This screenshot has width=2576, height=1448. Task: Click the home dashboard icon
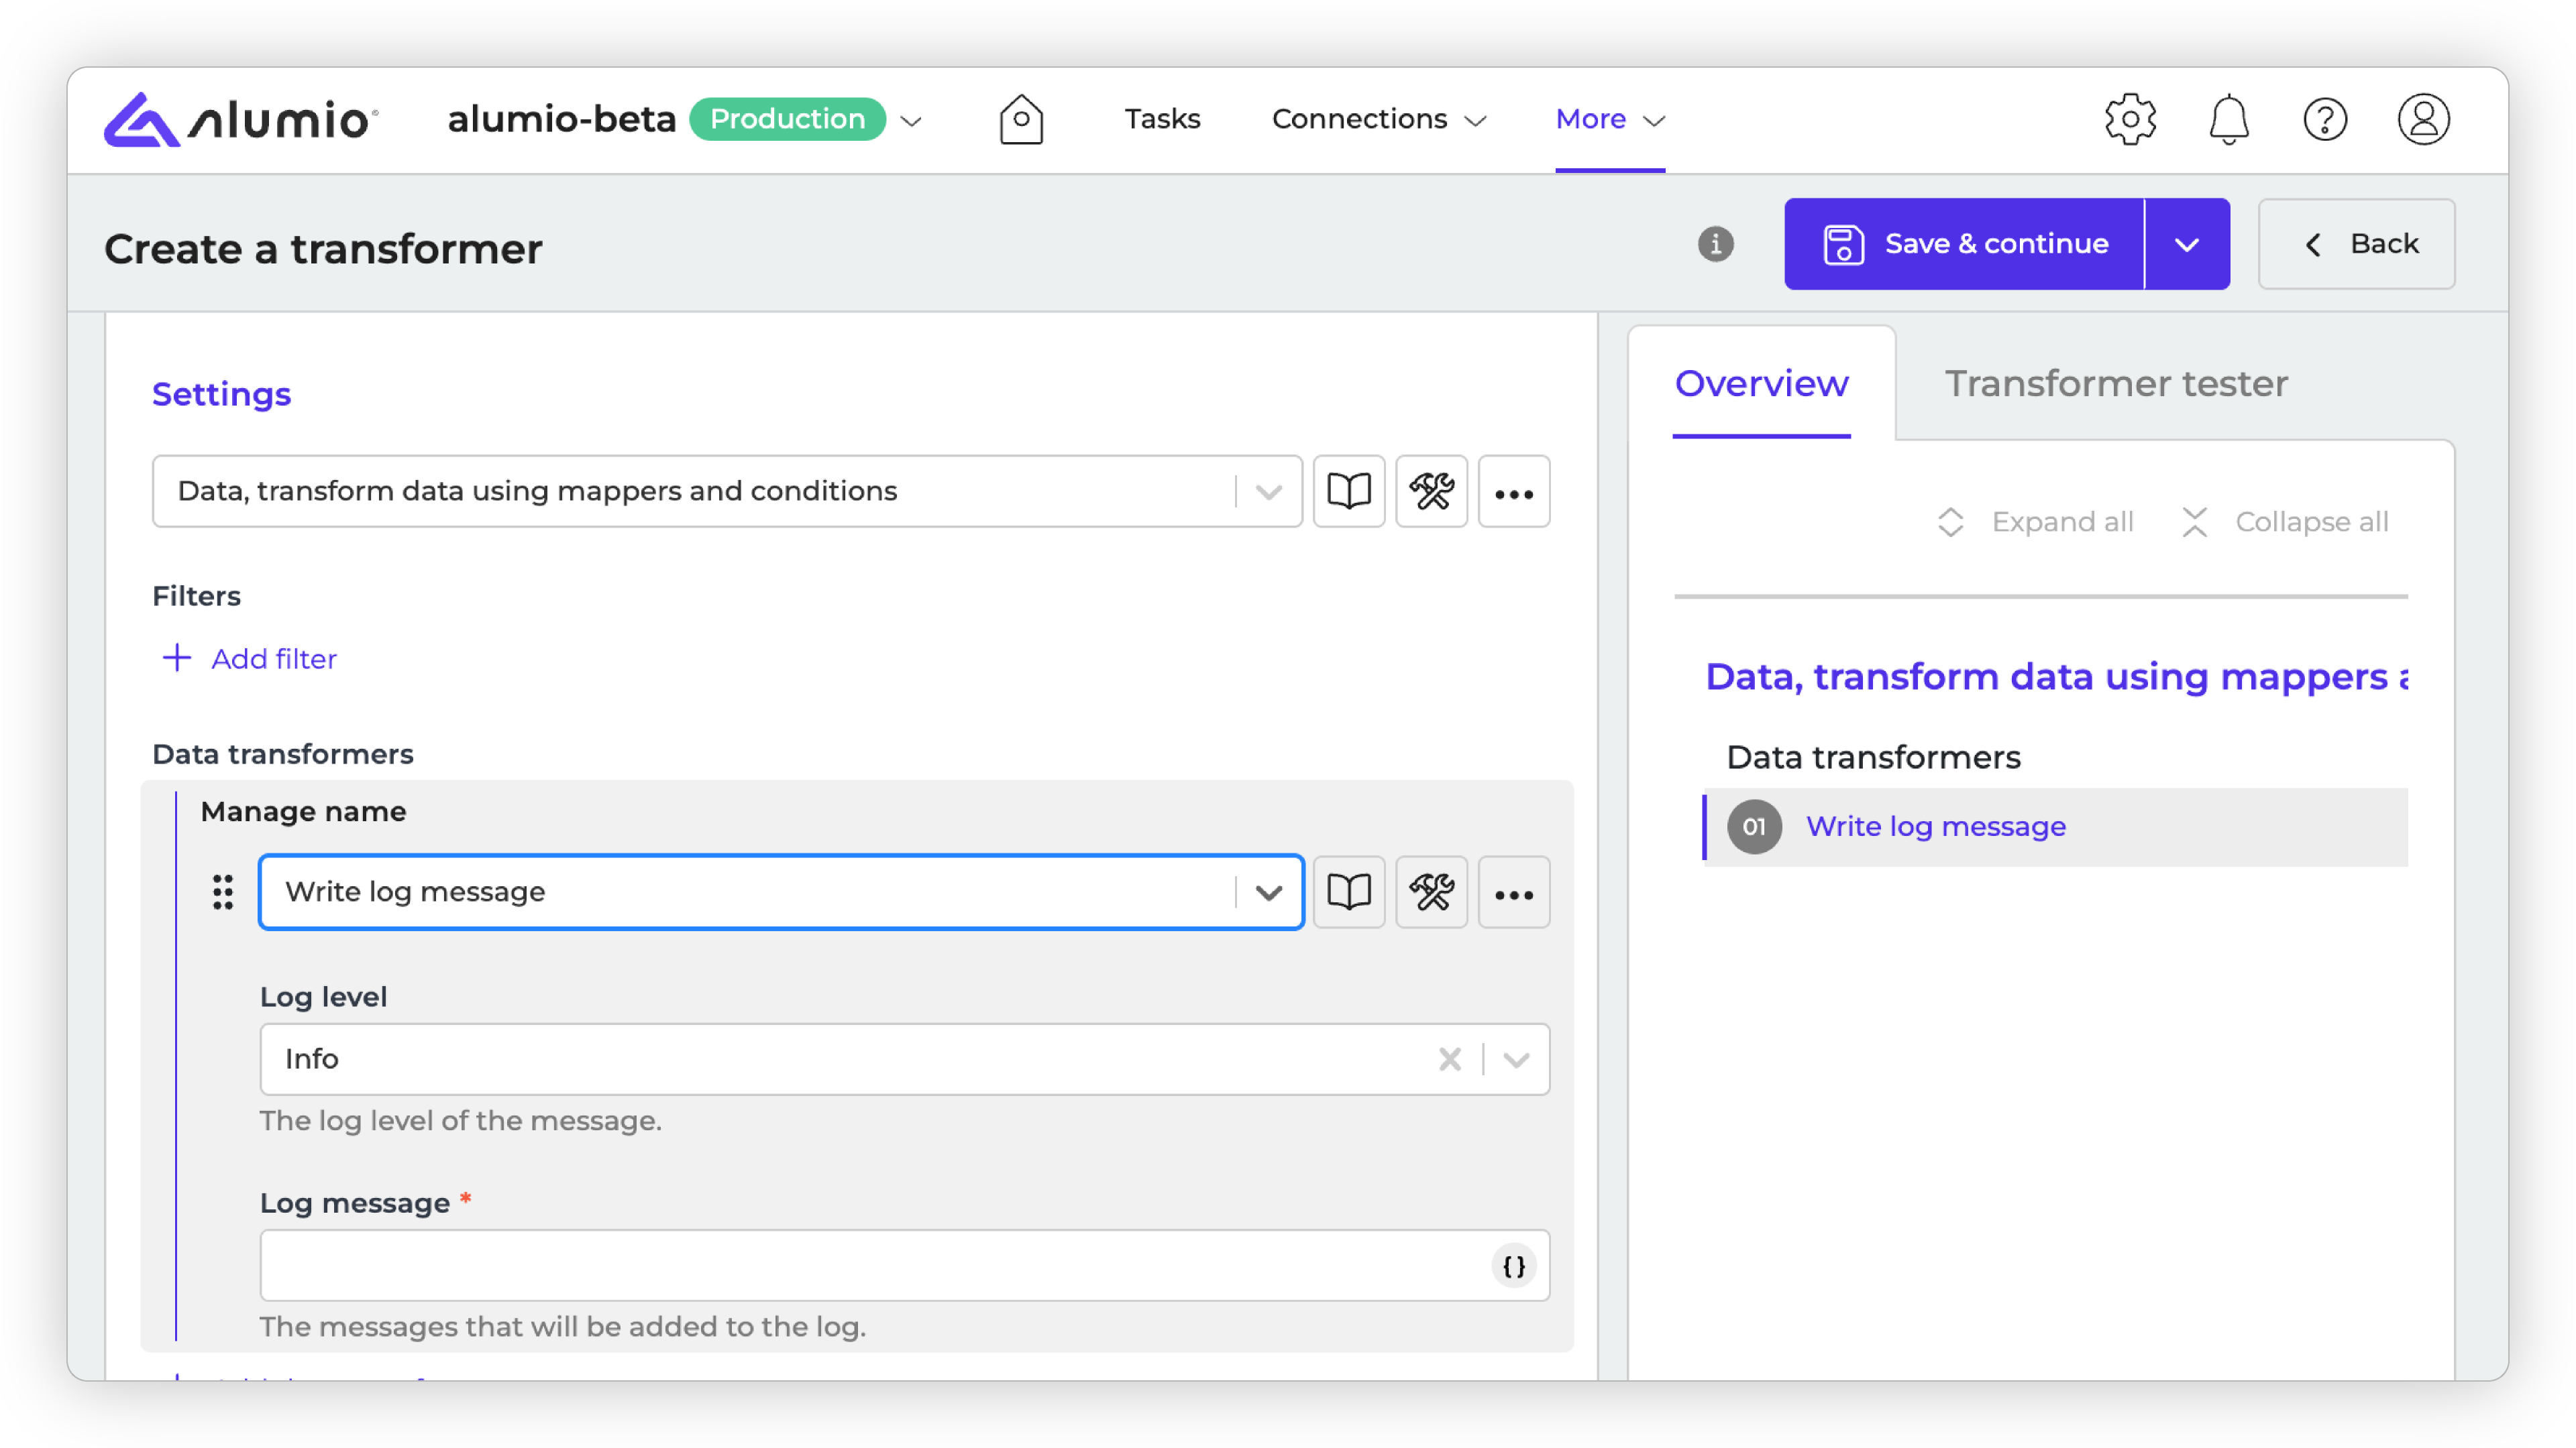click(x=1021, y=119)
